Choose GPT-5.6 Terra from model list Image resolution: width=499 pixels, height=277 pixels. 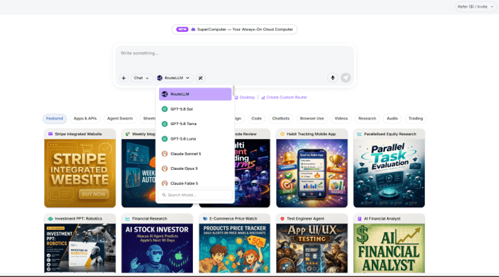pos(195,124)
